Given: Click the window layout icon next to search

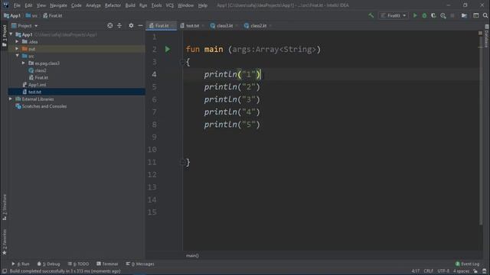Looking at the screenshot, I should [475, 15].
